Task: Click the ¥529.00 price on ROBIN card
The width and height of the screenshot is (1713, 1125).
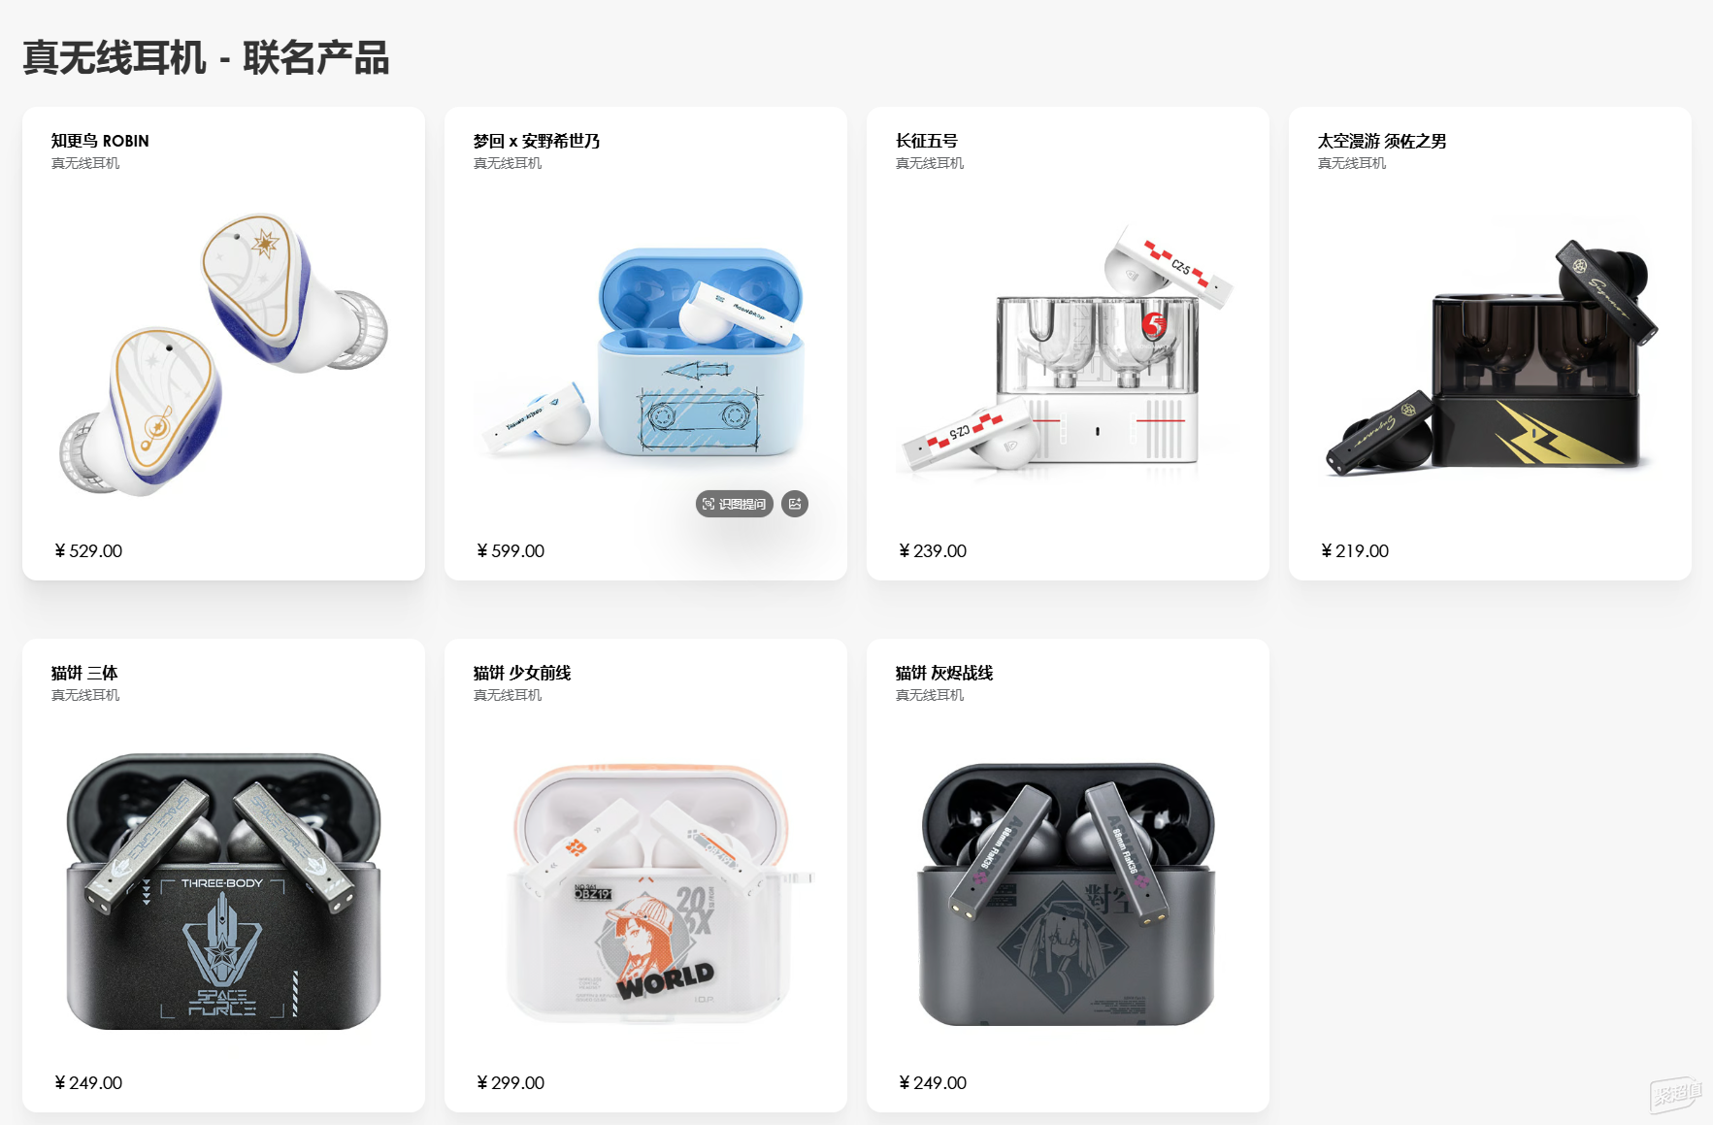Action: [88, 550]
